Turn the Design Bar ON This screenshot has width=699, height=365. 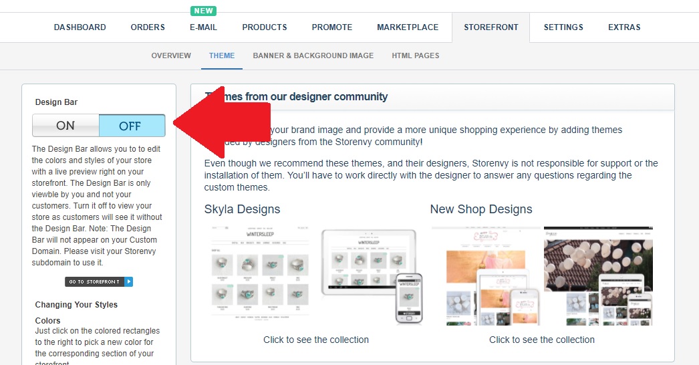65,126
